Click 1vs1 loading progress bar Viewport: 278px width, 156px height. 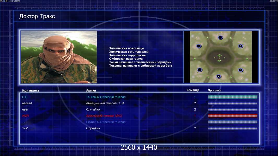click(233, 128)
